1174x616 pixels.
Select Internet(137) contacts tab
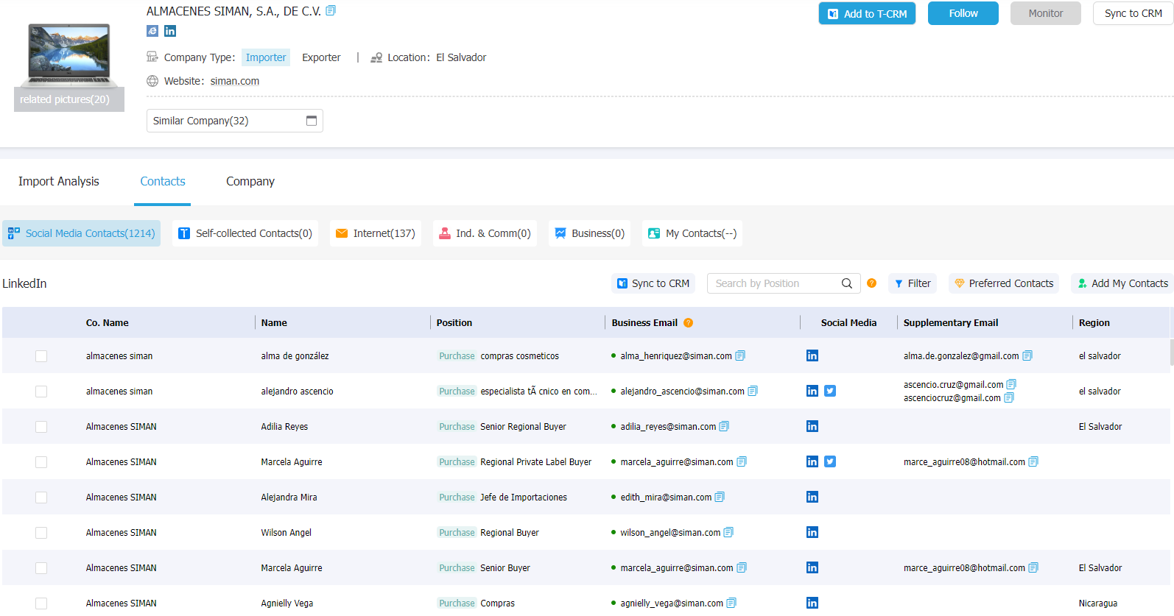(376, 233)
